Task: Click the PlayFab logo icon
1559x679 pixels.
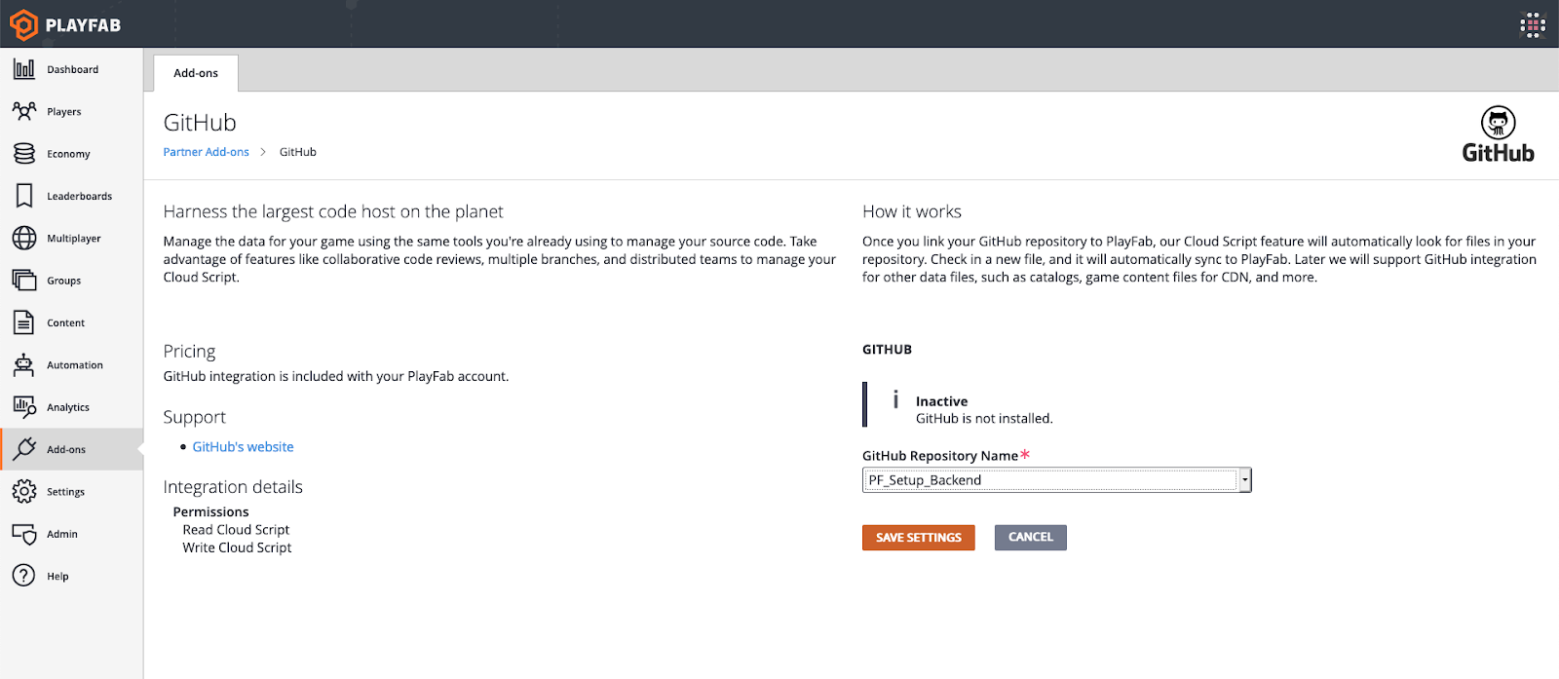Action: pos(22,24)
